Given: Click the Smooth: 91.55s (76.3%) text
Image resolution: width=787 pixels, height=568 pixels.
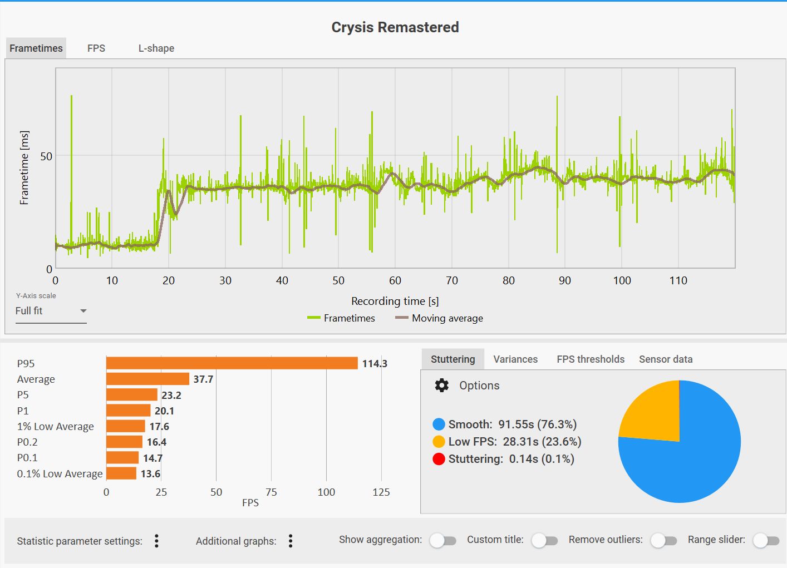Looking at the screenshot, I should point(513,424).
